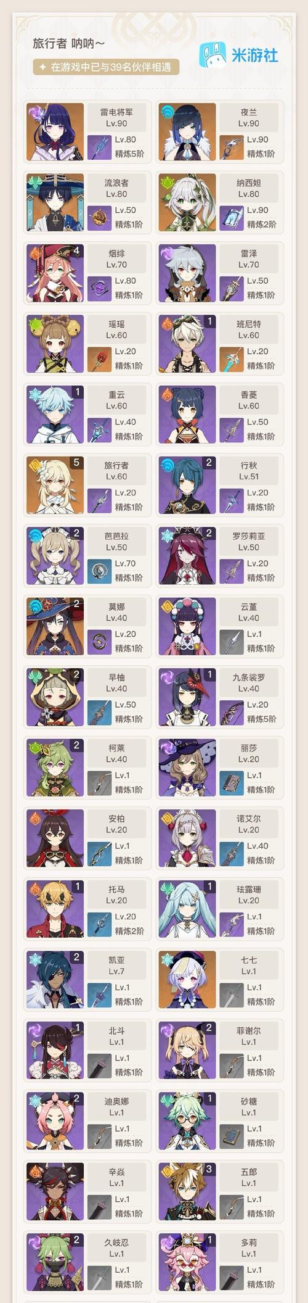308x1303 pixels.
Task: Click 莫娜's name label
Action: pyautogui.click(x=116, y=606)
